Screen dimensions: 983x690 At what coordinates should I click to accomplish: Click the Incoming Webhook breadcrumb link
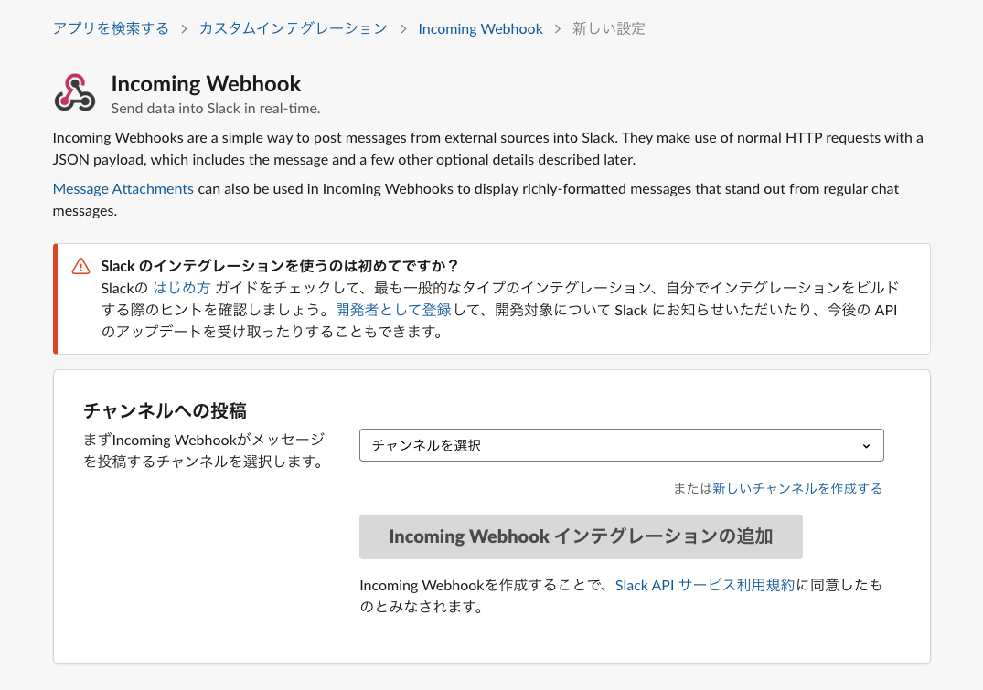coord(480,28)
